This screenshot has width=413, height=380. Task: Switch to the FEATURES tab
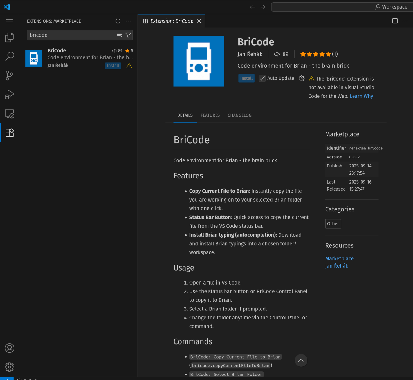tap(210, 115)
